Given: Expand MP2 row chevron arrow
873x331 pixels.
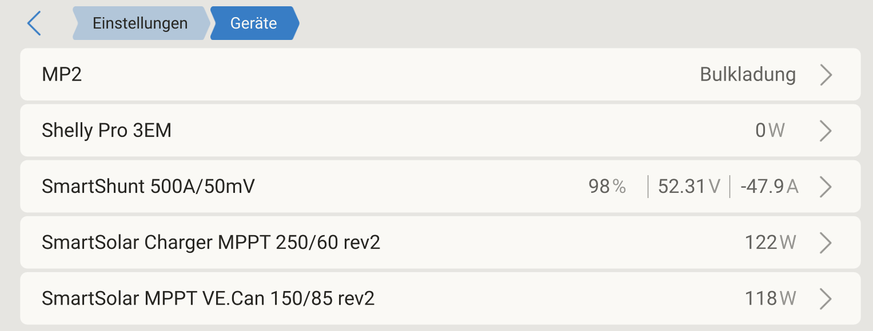Looking at the screenshot, I should pos(826,75).
